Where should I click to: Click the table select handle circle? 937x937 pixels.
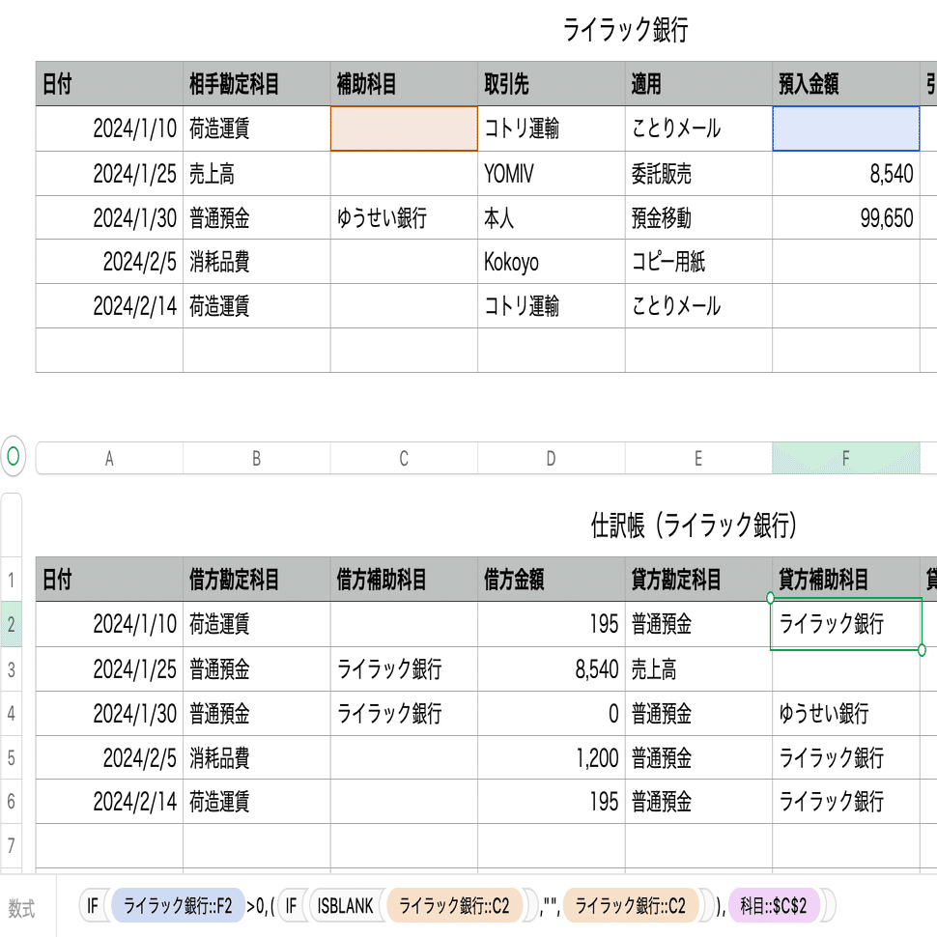tap(13, 456)
